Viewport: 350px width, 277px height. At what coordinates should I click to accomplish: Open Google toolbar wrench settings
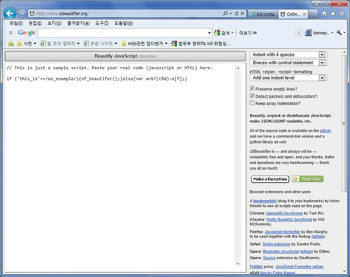point(339,33)
